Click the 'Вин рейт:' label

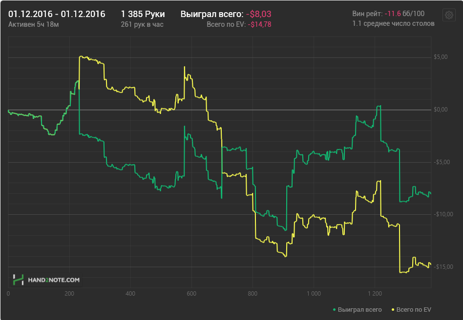[367, 14]
